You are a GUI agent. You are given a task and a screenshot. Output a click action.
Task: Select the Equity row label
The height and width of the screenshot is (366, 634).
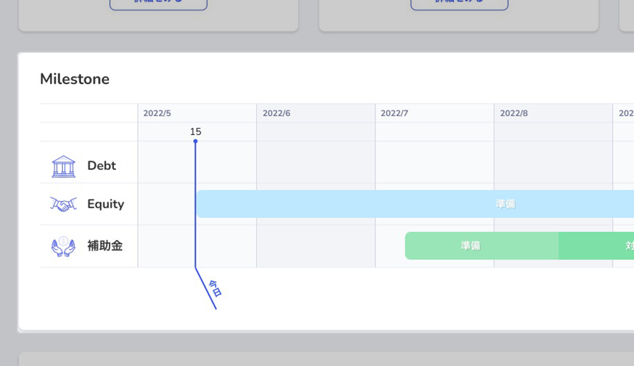tap(105, 204)
